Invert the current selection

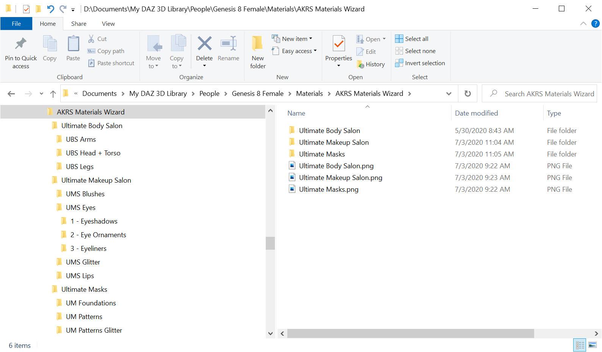pos(420,63)
